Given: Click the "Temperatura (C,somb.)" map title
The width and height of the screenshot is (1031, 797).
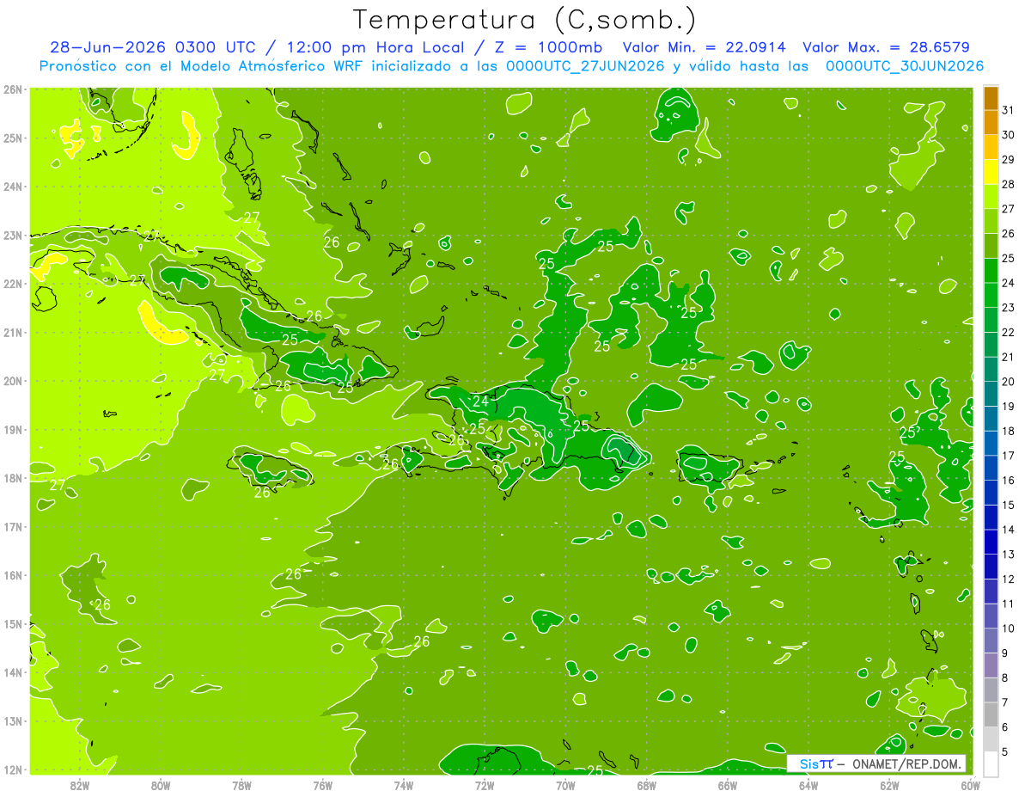Looking at the screenshot, I should tap(524, 21).
